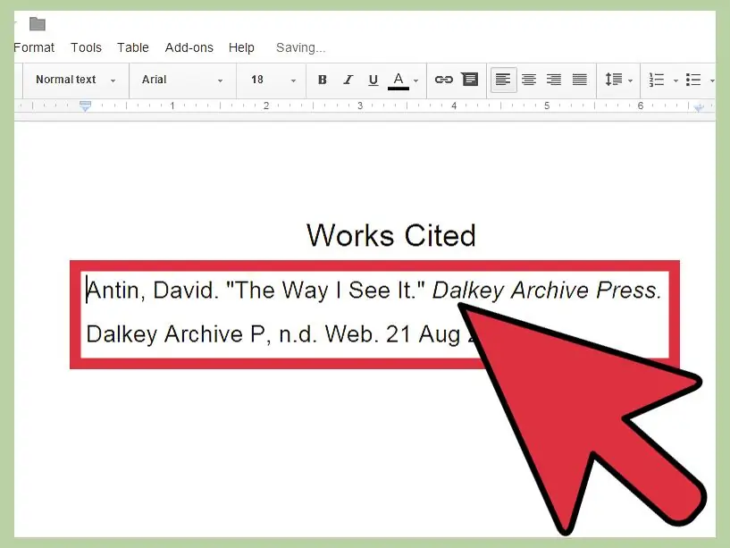Image resolution: width=730 pixels, height=548 pixels.
Task: Open the Normal text style dropdown
Action: click(x=76, y=80)
